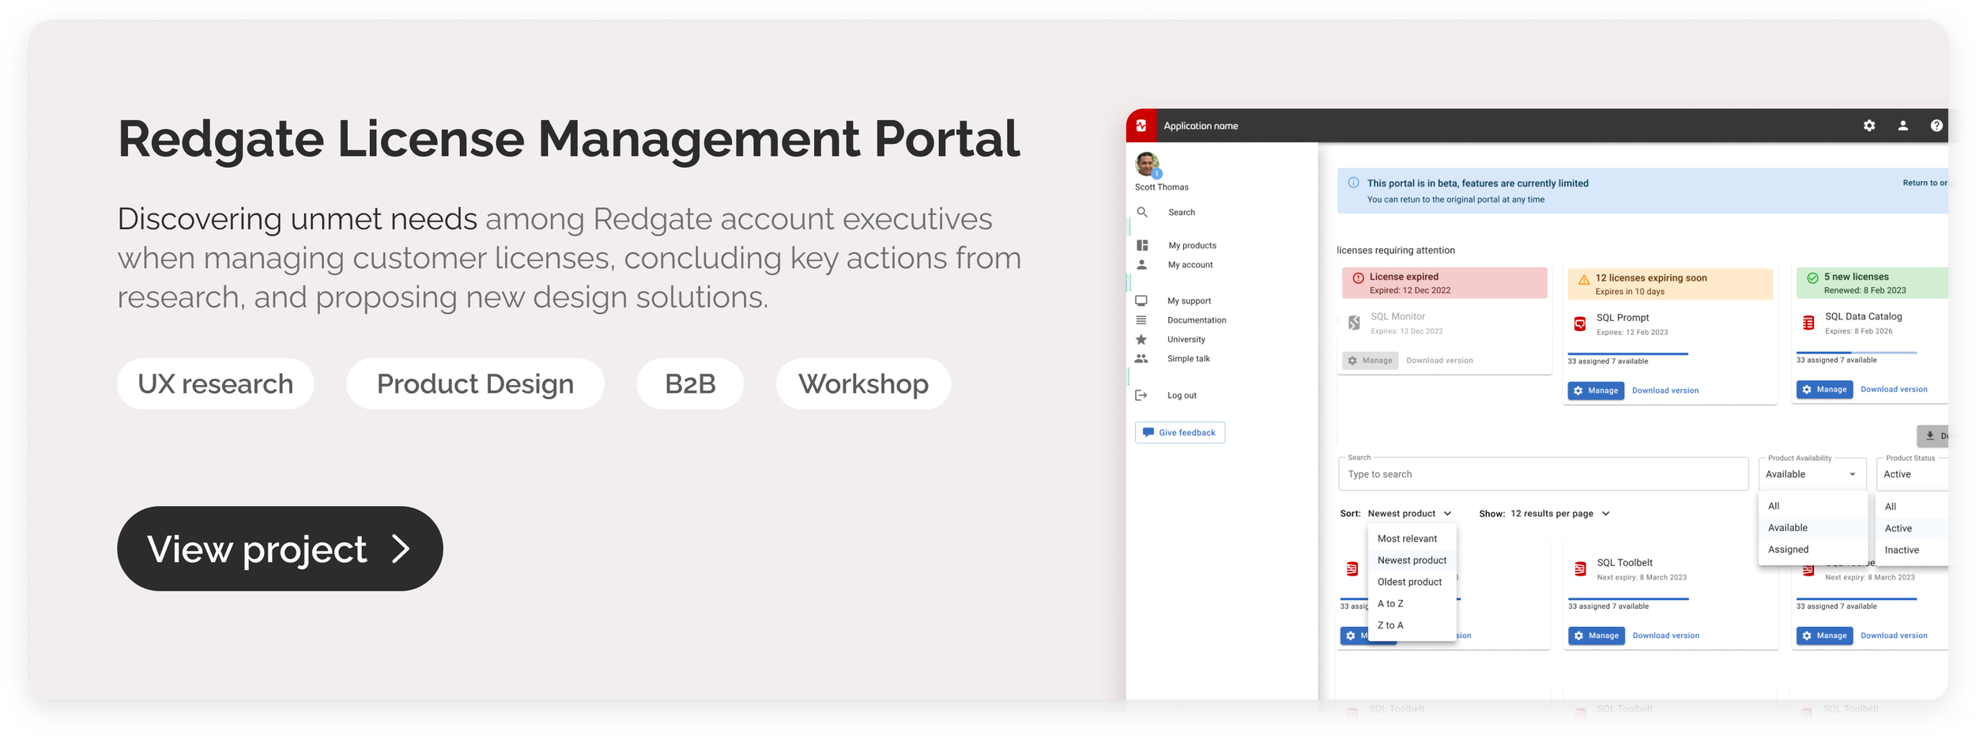Select the B2B tag
Viewport: 1976px width, 736px height.
[x=690, y=384]
